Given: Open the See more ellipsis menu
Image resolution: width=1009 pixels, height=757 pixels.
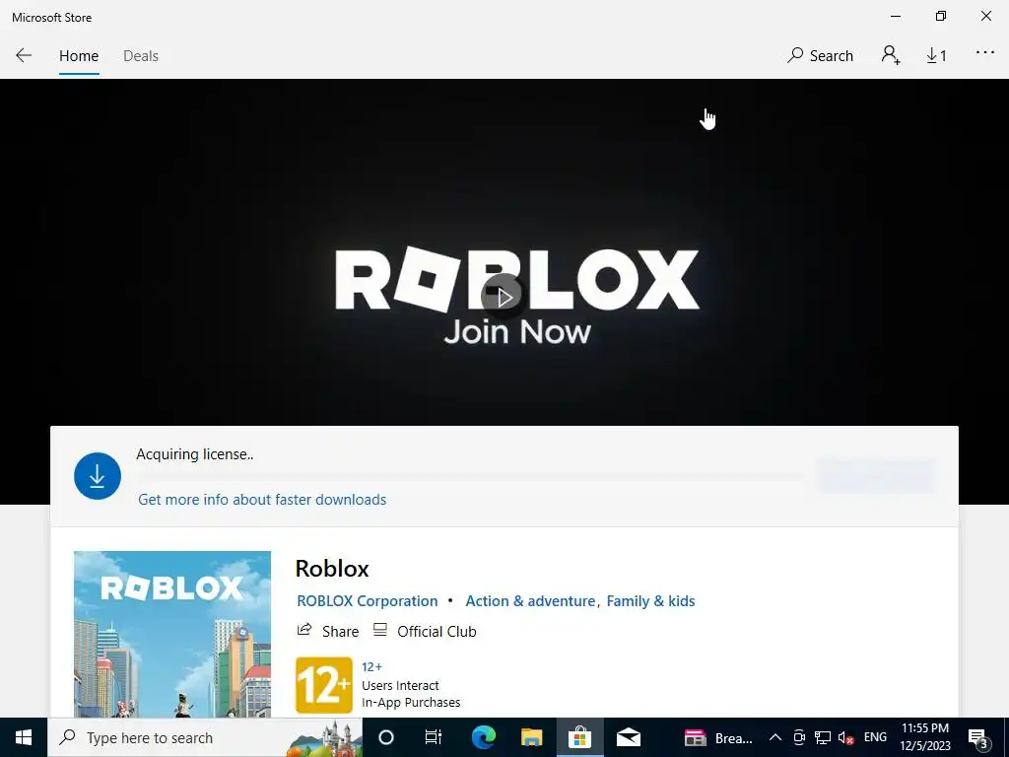Looking at the screenshot, I should 985,53.
